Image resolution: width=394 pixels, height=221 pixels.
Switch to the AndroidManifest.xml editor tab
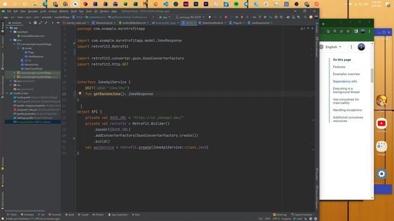134,23
